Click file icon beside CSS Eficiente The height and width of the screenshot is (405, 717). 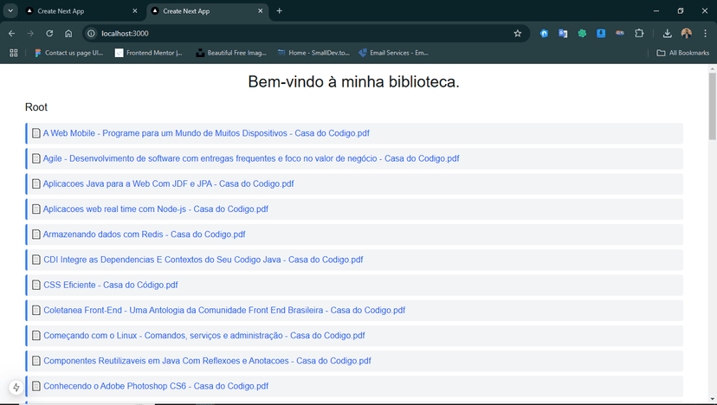point(36,285)
